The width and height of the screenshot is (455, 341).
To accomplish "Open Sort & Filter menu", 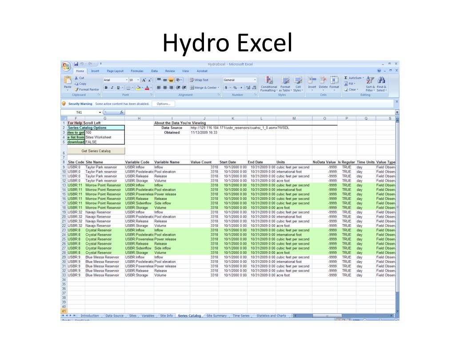I will [x=370, y=84].
